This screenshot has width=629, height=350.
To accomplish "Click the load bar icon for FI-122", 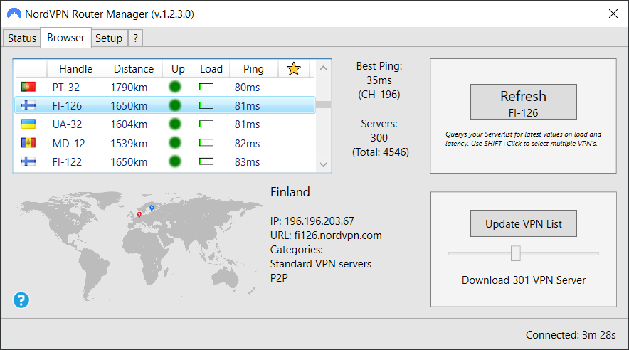I will (x=206, y=161).
